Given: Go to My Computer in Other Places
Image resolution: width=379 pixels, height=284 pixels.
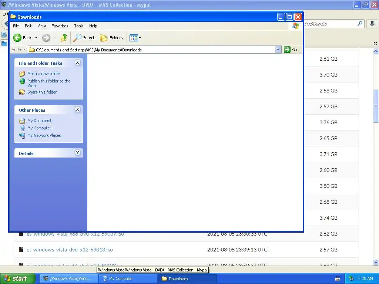Looking at the screenshot, I should (39, 128).
